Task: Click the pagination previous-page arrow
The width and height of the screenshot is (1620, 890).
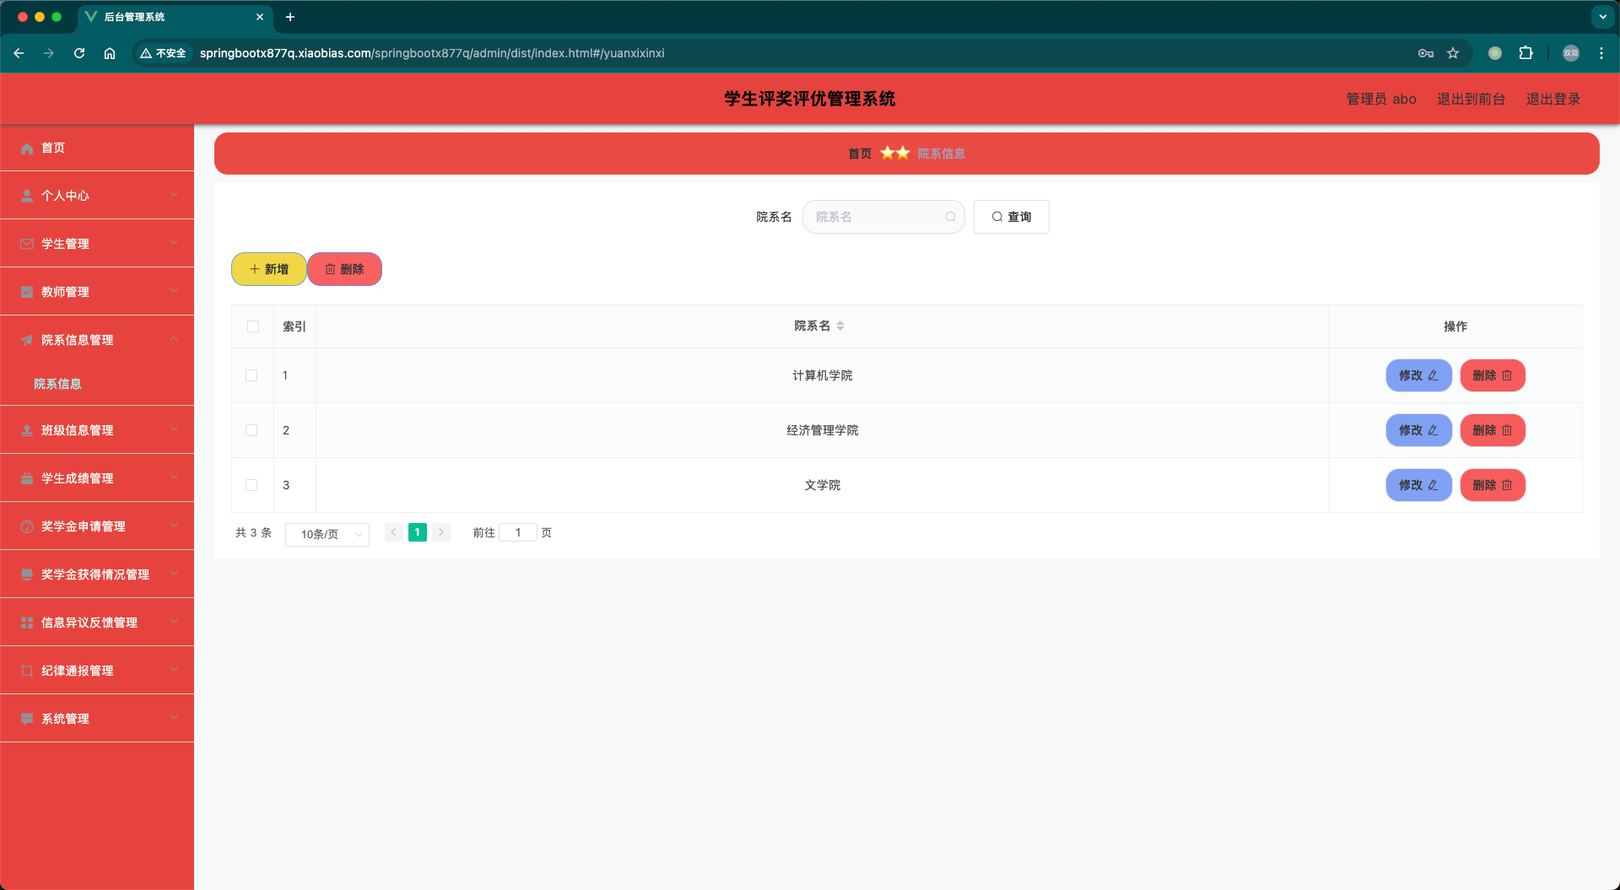Action: point(393,532)
